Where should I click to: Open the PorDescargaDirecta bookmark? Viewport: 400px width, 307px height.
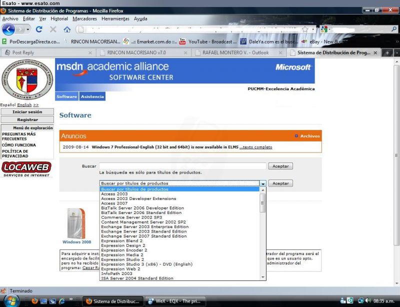31,41
